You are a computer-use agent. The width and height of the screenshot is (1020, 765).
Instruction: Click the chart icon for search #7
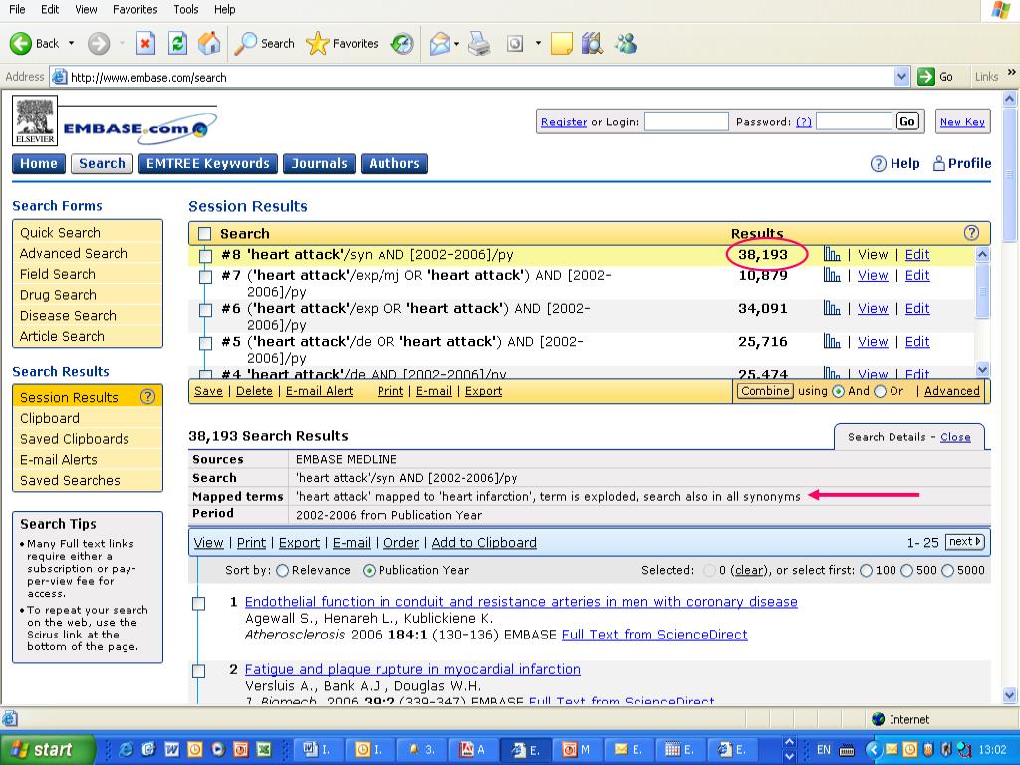832,275
